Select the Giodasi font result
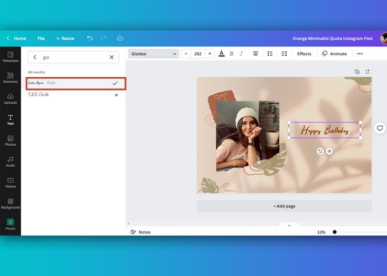 click(x=76, y=83)
